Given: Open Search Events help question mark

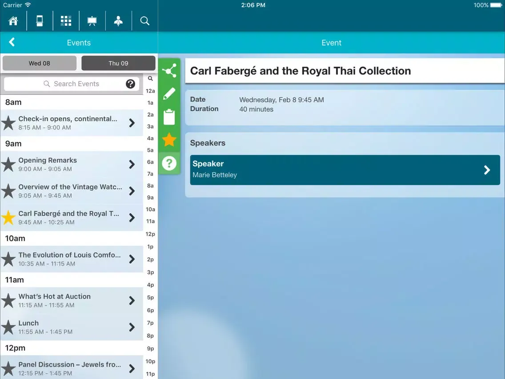Looking at the screenshot, I should [130, 84].
